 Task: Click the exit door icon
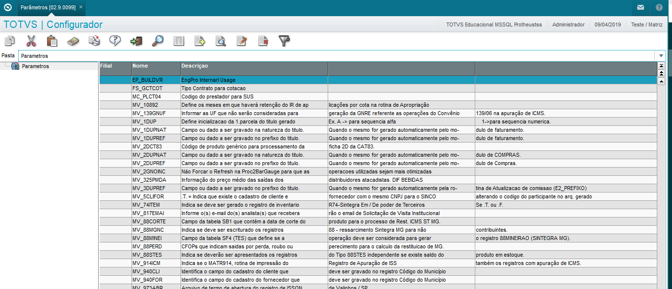[x=136, y=41]
